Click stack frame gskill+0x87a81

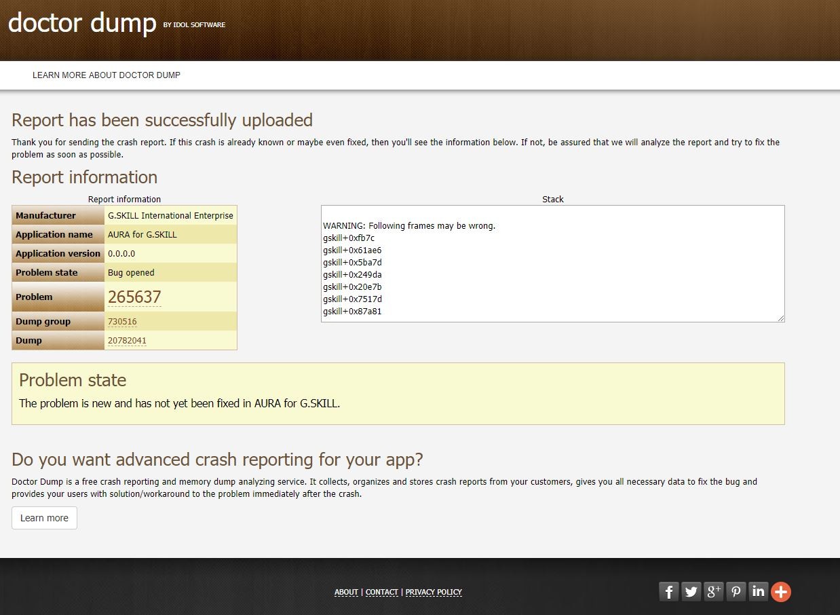click(x=353, y=312)
